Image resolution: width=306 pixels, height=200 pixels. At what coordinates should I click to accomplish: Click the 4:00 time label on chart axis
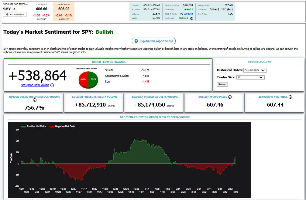[x=236, y=192]
